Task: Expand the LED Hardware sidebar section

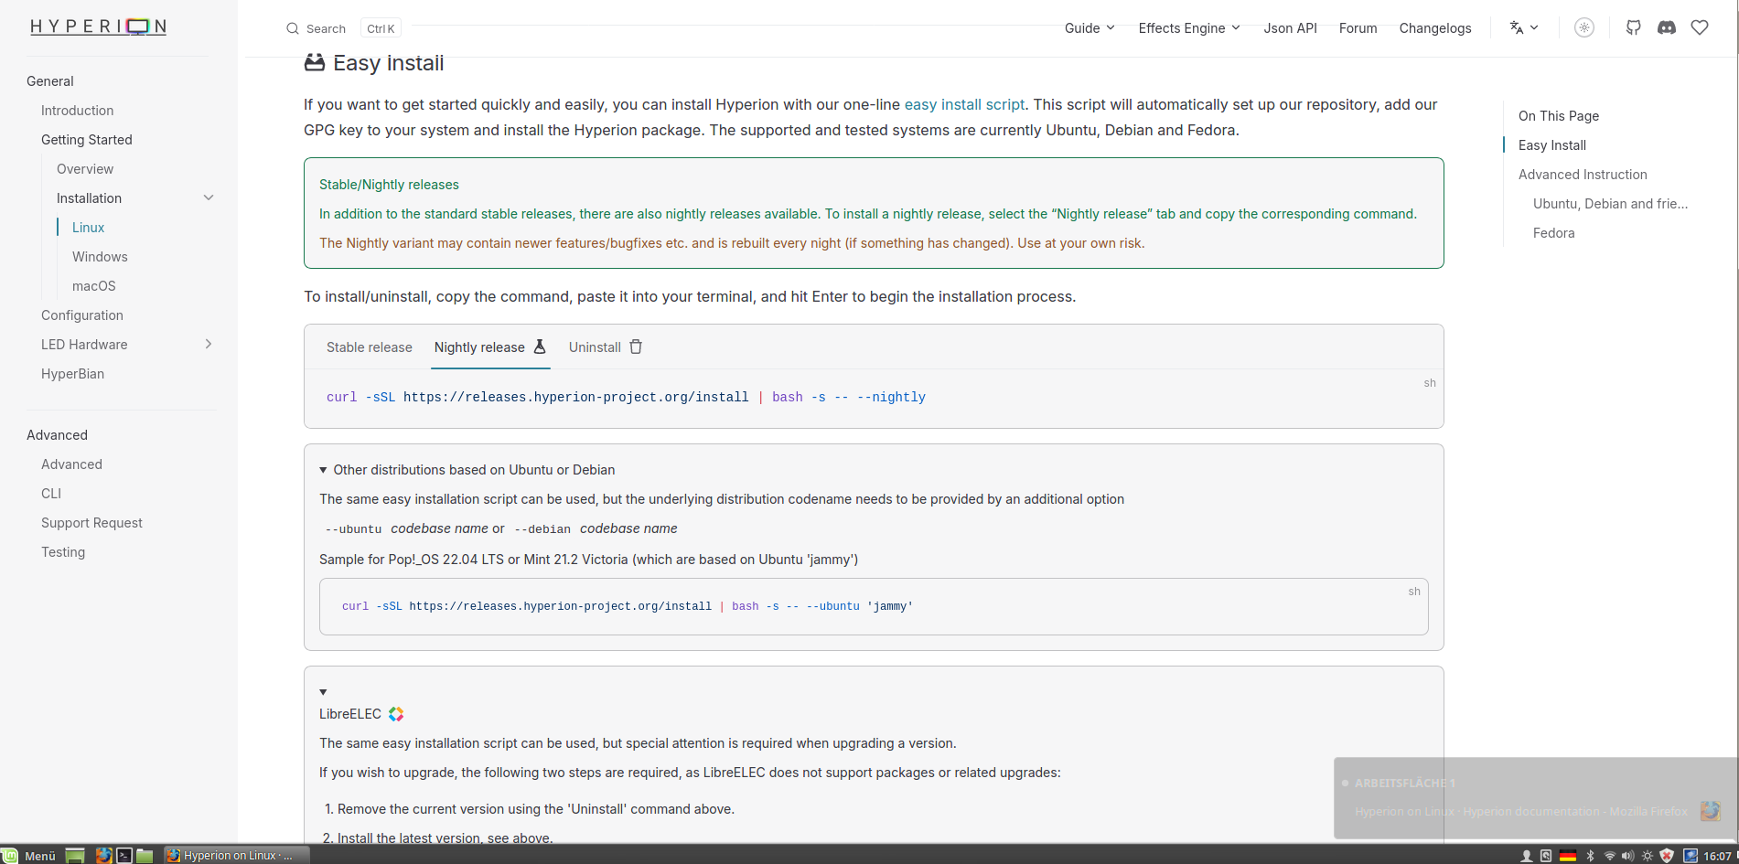Action: tap(209, 345)
